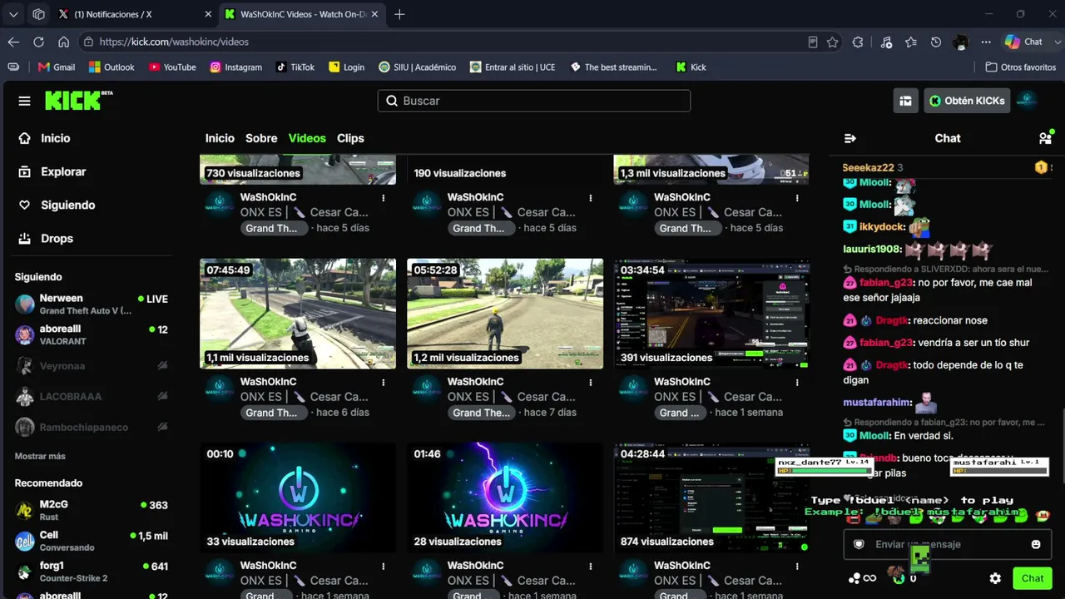
Task: Open Nerween's live channel in Siguiendo
Action: [92, 304]
